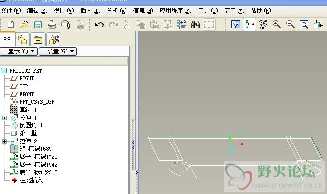This screenshot has height=194, width=327.
Task: Click the lower sash arrow
Action: pos(137,173)
